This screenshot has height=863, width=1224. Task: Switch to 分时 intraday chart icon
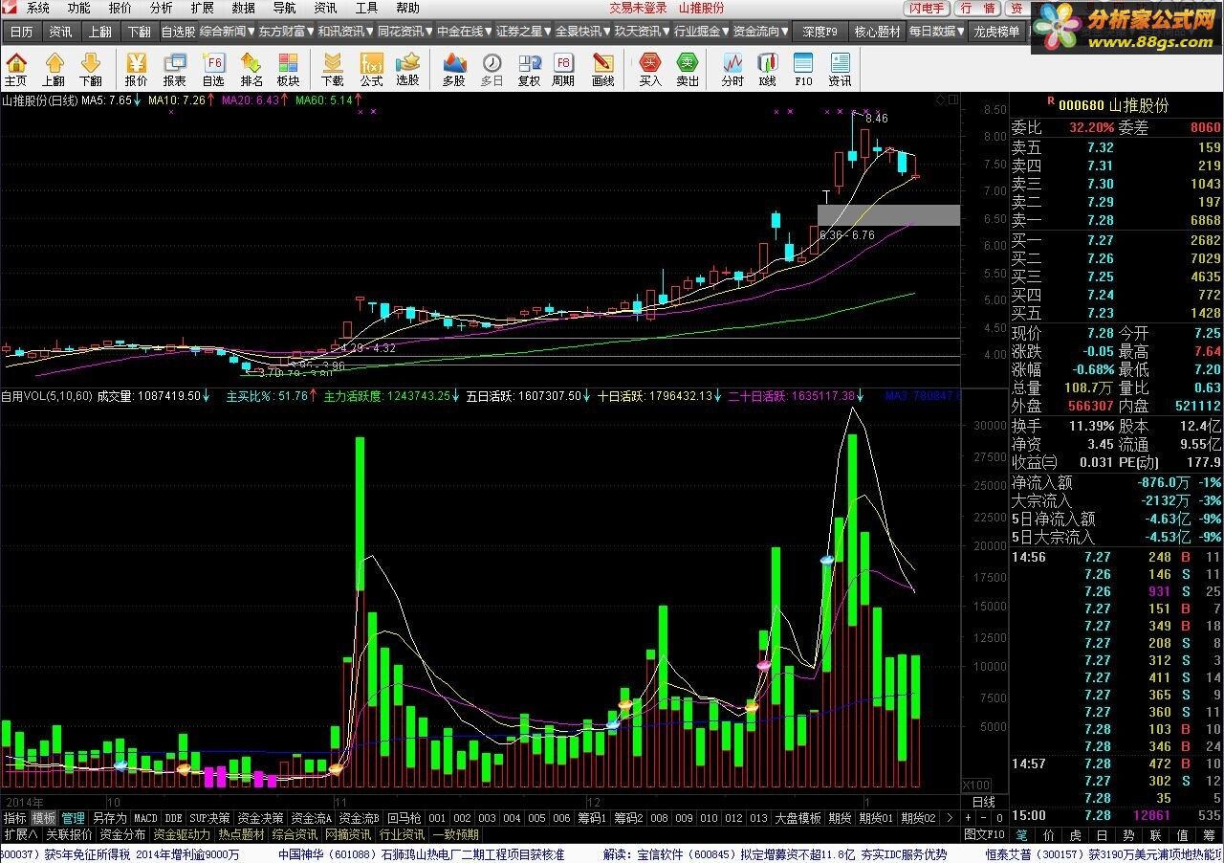pos(732,70)
